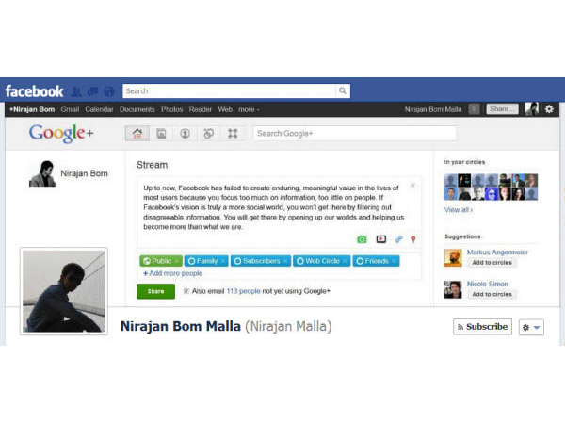Open the notifications counter box
Screen dimensions: 565x424
point(474,109)
